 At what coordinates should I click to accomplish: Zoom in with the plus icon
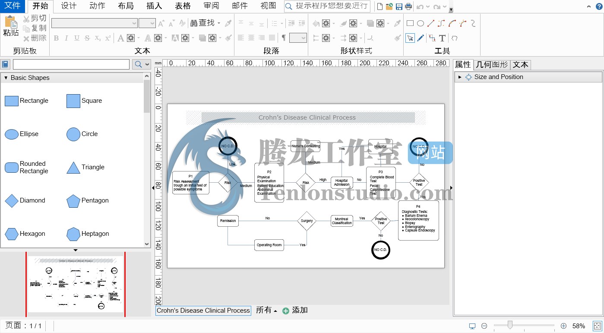click(x=563, y=326)
